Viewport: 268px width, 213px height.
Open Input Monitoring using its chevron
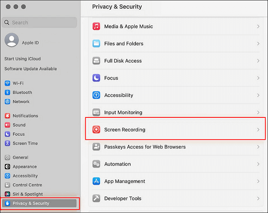point(258,112)
